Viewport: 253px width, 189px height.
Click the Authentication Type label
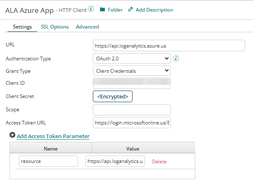click(x=28, y=59)
